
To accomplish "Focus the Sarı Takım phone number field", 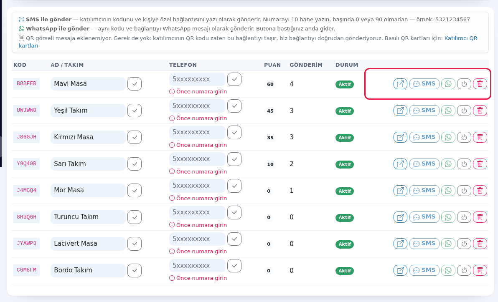I will [197, 159].
